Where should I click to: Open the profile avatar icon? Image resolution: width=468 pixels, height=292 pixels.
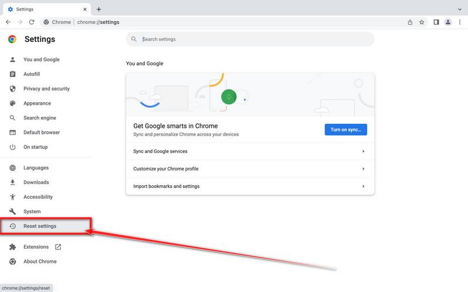[448, 22]
